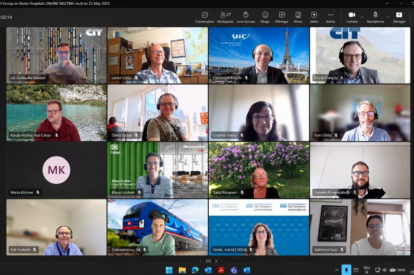Click the Dávid Rózsa name label
Screen dimensions: 414x275
[x=121, y=135]
